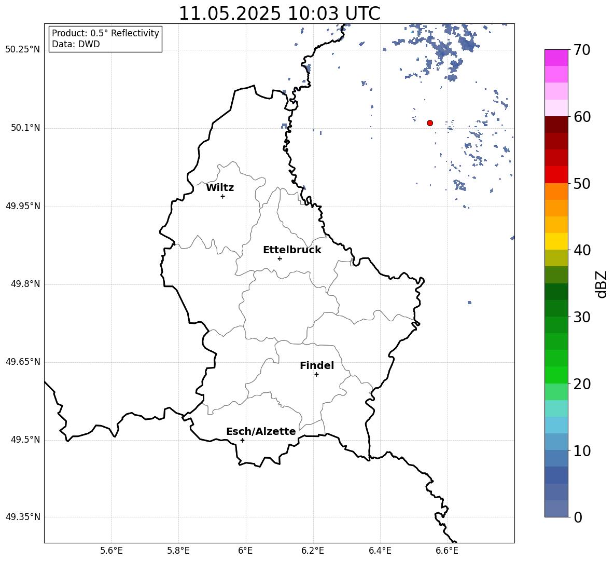
Task: Click the 20 colorbar tick label
Action: (x=582, y=384)
